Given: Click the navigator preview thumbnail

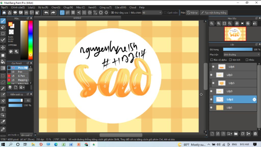Looking at the screenshot, I should tap(235, 34).
